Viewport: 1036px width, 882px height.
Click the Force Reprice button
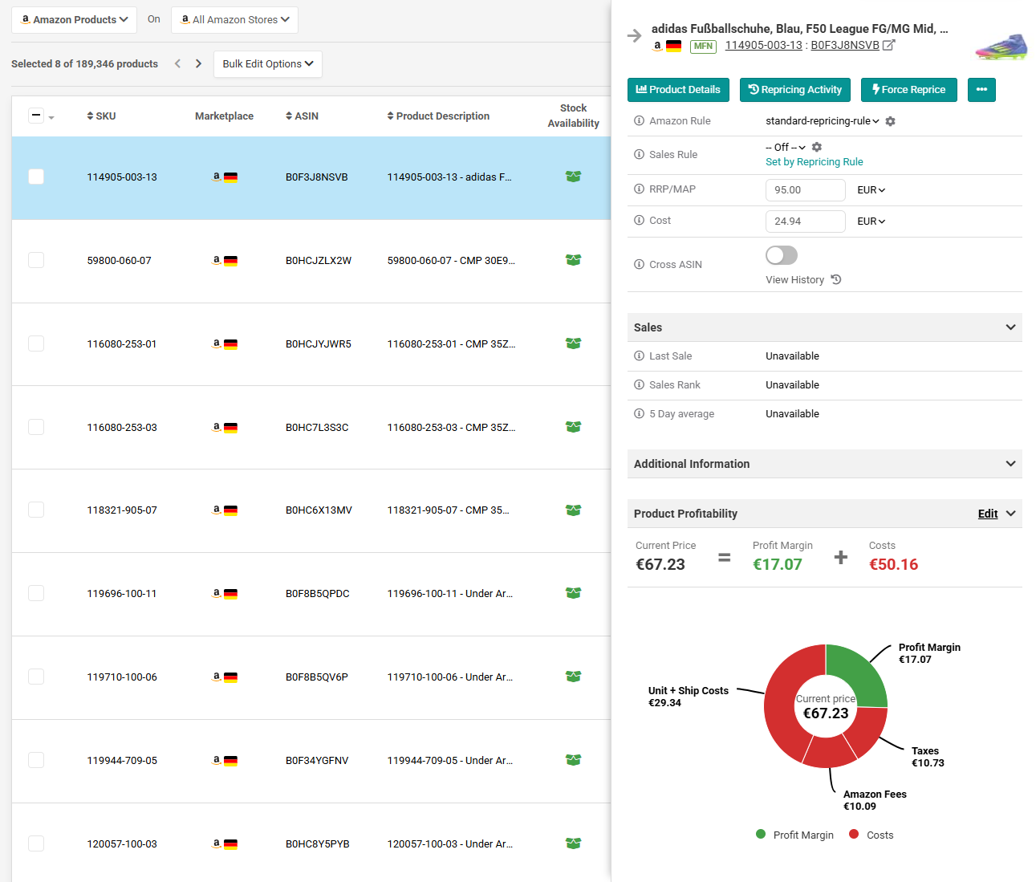(x=908, y=90)
